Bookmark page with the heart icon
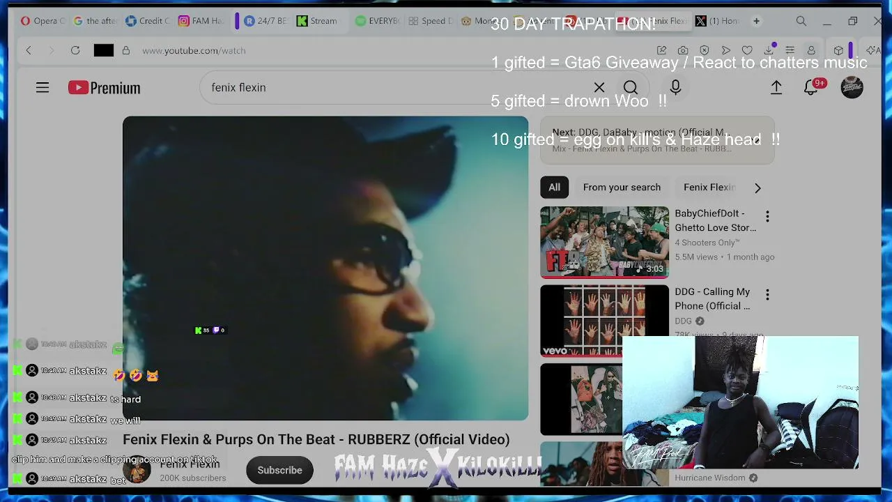 (x=747, y=50)
